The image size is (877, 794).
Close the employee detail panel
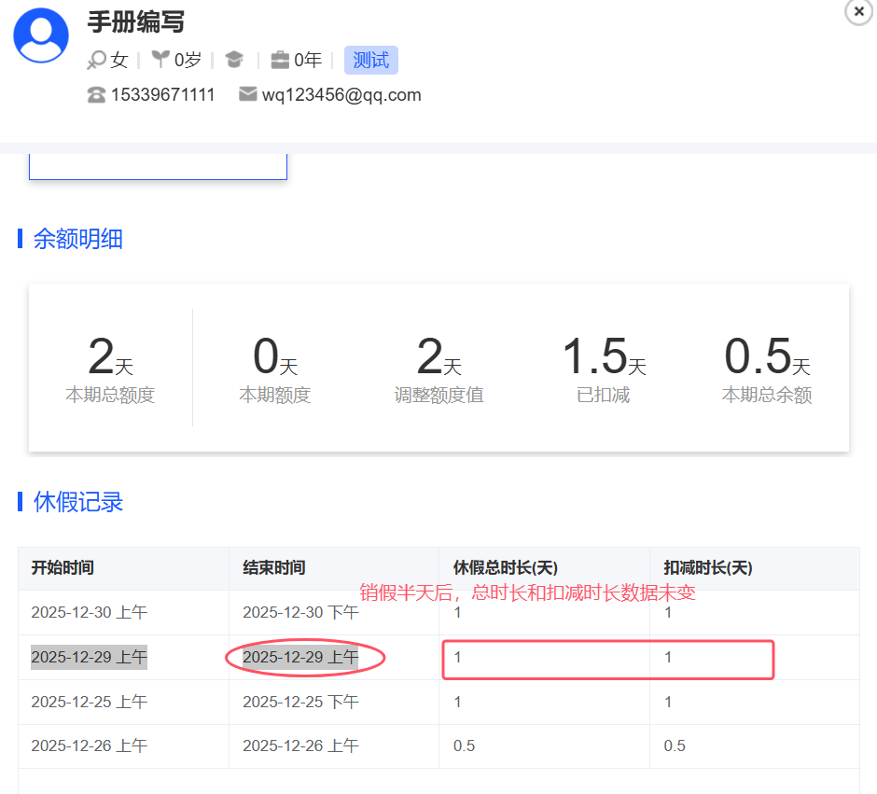858,11
